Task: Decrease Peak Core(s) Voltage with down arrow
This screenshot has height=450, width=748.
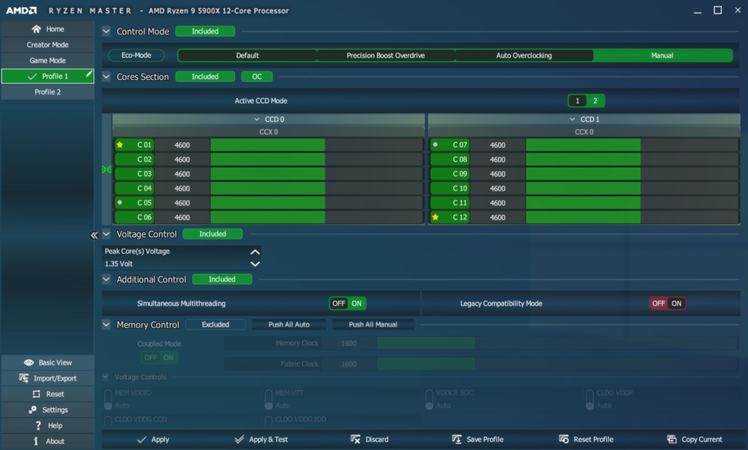Action: click(x=255, y=264)
